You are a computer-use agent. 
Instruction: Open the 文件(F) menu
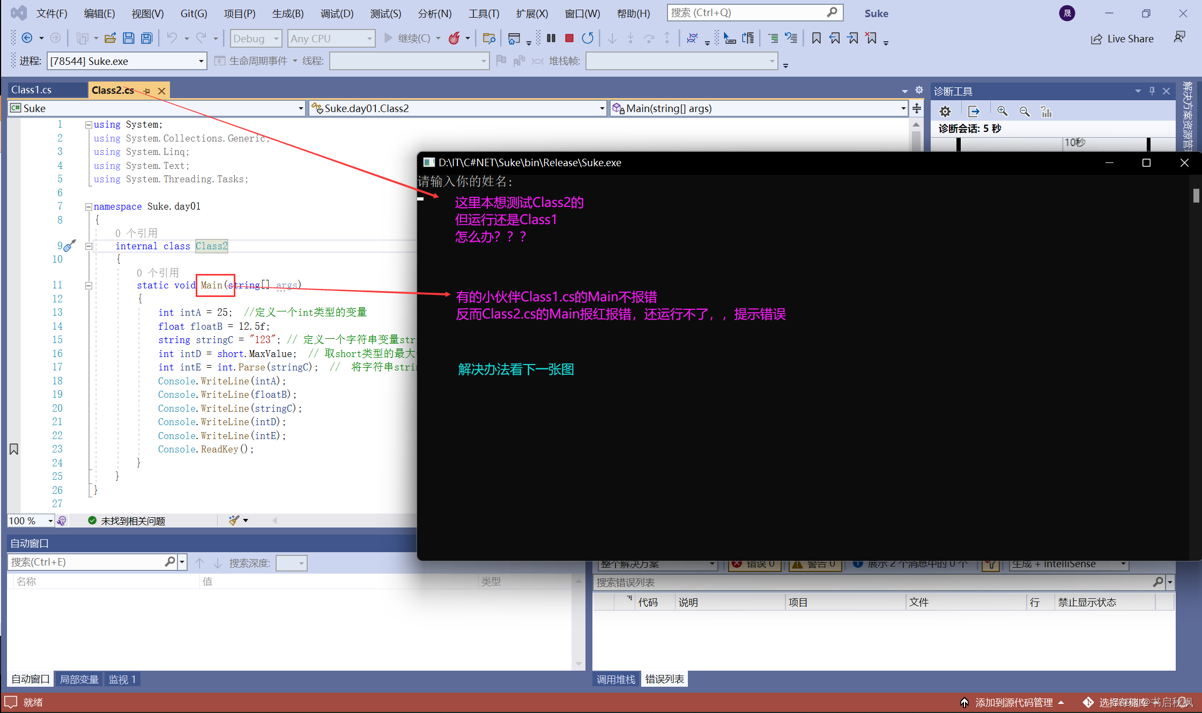pos(51,13)
